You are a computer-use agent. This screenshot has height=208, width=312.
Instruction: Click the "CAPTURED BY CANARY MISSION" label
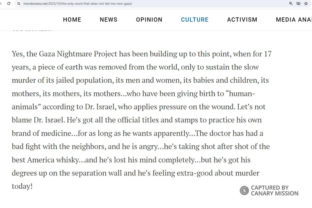pyautogui.click(x=275, y=190)
